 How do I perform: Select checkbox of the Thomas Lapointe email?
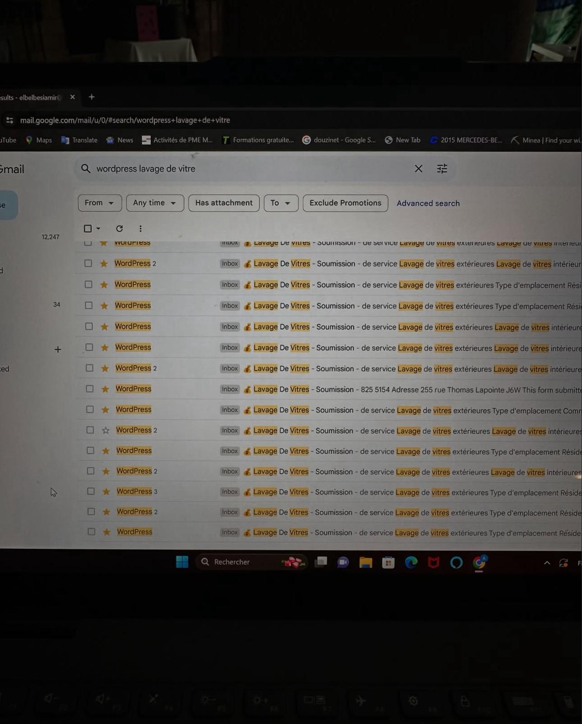pyautogui.click(x=90, y=389)
